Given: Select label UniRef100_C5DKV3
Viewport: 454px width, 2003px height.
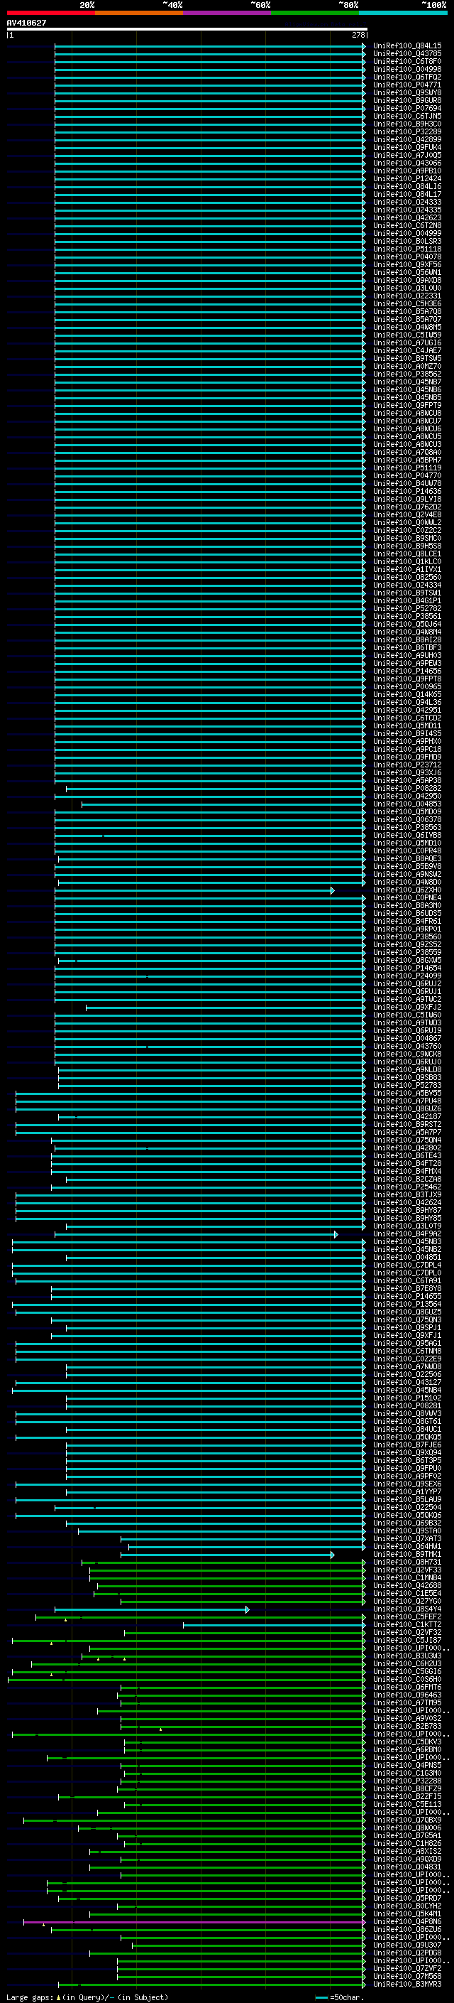Looking at the screenshot, I should tap(407, 1742).
